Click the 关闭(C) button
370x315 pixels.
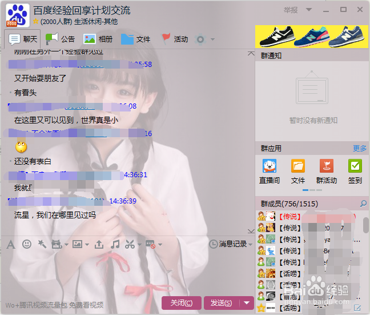click(182, 303)
